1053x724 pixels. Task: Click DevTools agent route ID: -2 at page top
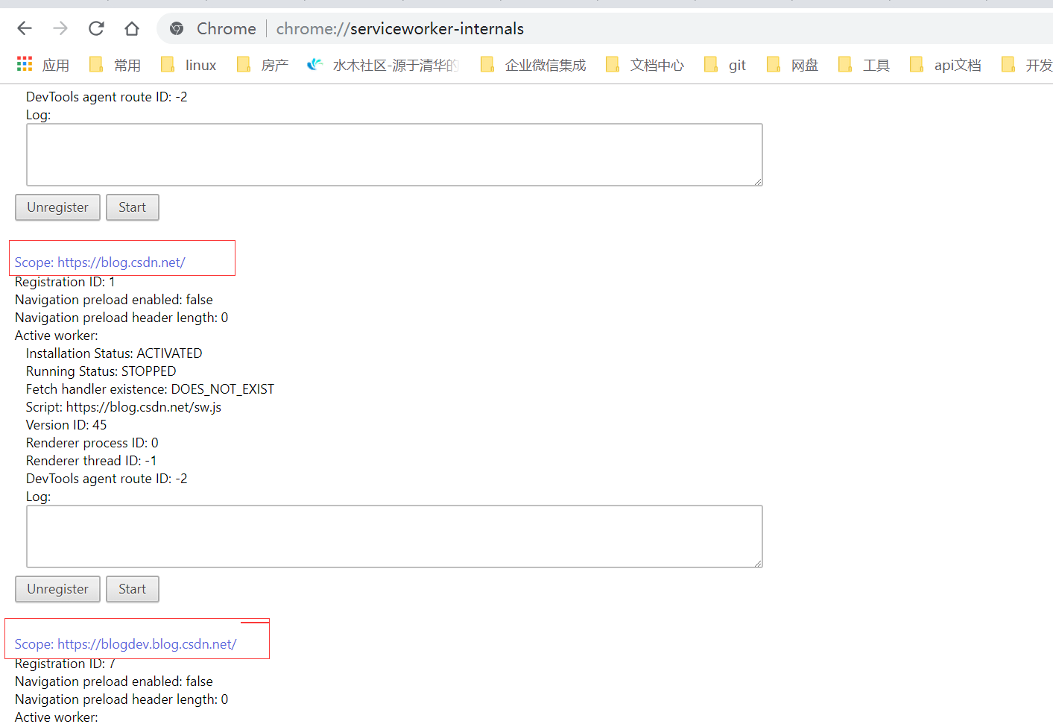click(x=107, y=97)
